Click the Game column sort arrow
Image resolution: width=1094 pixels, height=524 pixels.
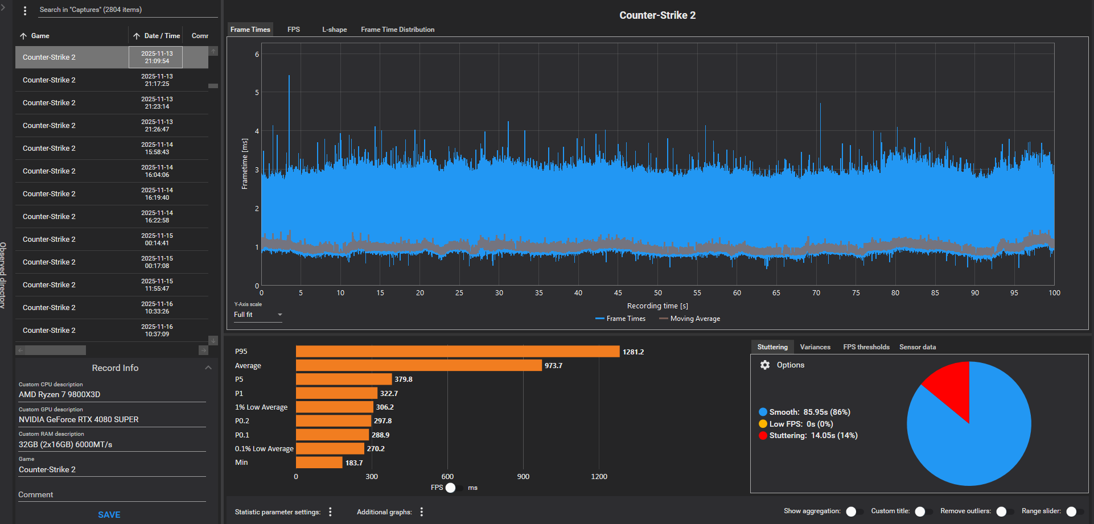(23, 36)
